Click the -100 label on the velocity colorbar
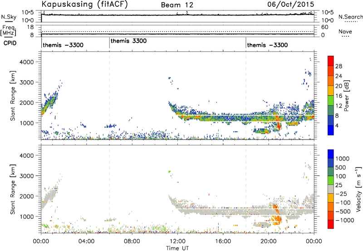This screenshot has height=251, width=363. [343, 203]
